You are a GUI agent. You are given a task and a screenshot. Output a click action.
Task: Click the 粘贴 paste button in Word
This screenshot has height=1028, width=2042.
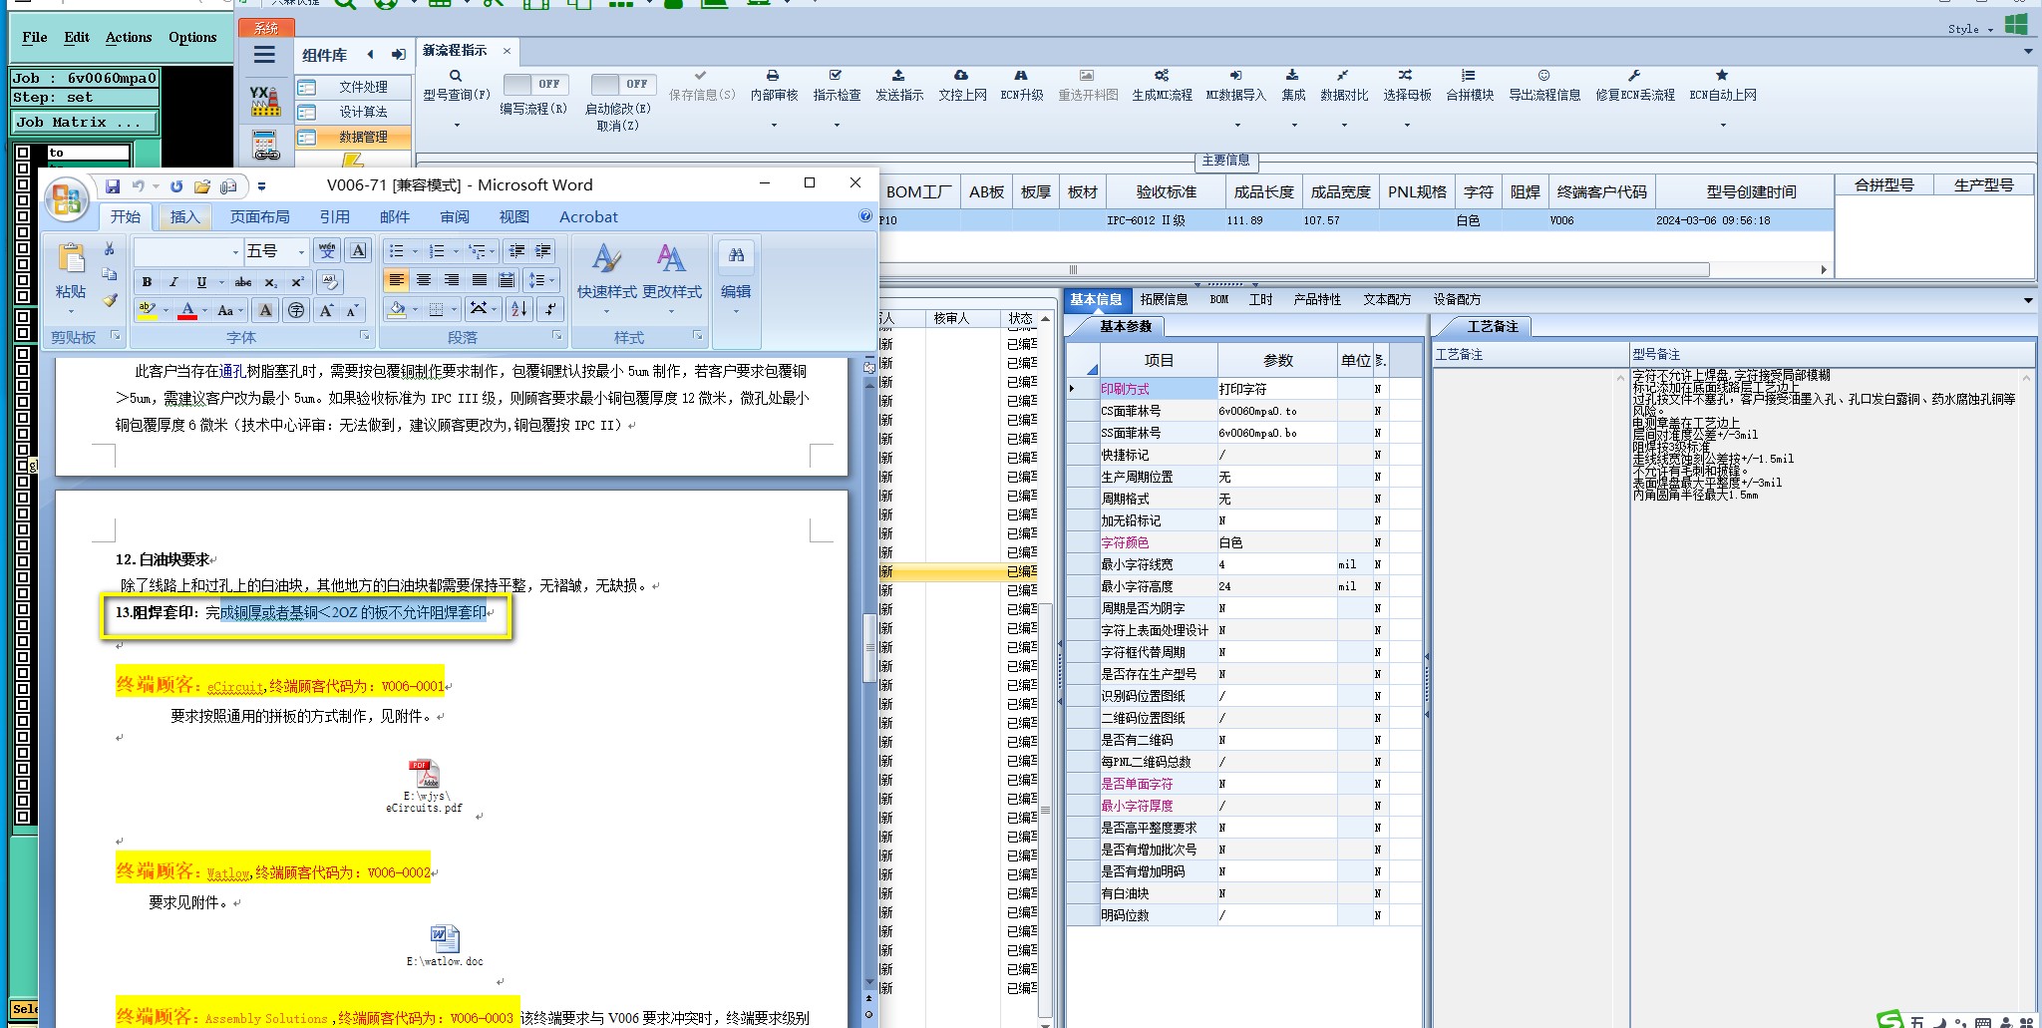pos(71,277)
